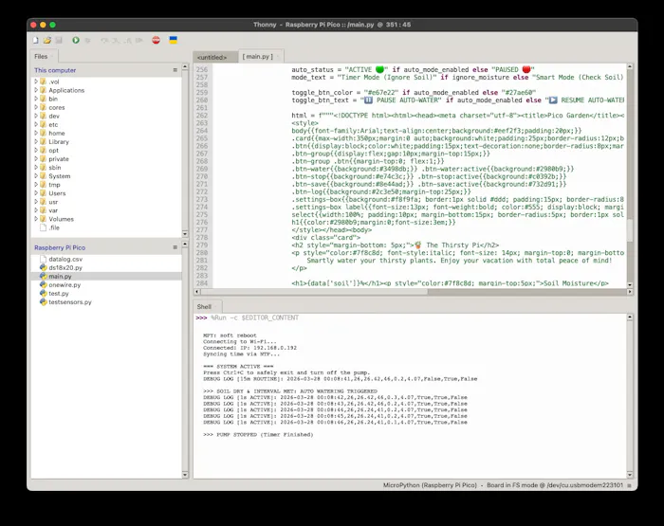664x526 pixels.
Task: Open Raspberry Pi Pico panel hamburger menu
Action: pyautogui.click(x=175, y=247)
